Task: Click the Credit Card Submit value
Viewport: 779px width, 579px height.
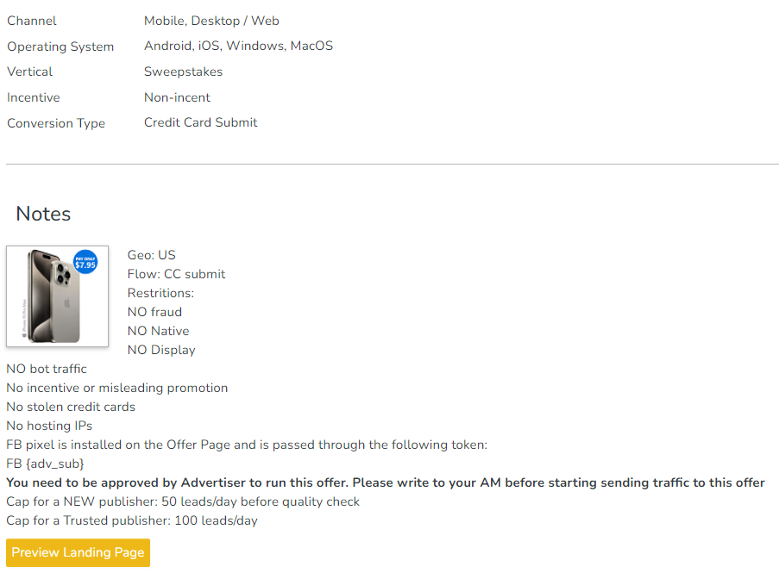Action: coord(201,122)
